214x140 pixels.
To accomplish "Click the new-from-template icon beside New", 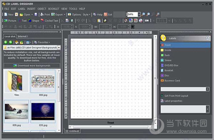I will (16, 14).
